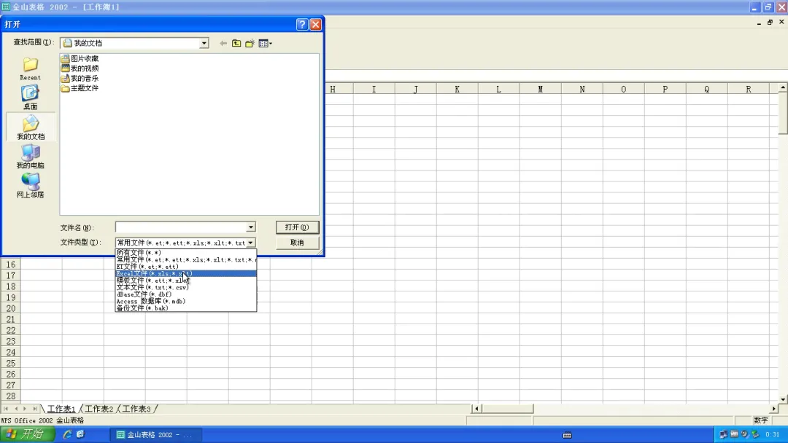Restore the inner workbook window
Image resolution: width=788 pixels, height=443 pixels.
click(770, 22)
